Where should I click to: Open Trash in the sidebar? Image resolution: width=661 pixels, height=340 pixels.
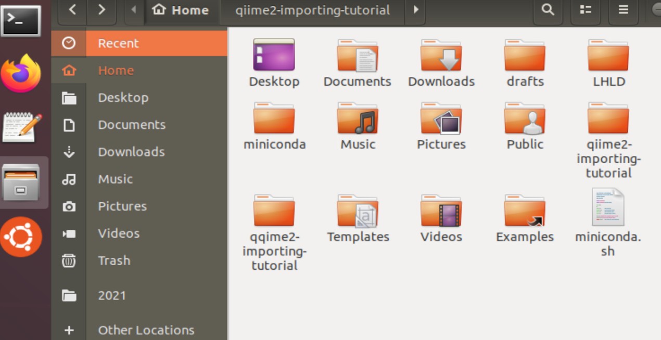click(114, 260)
